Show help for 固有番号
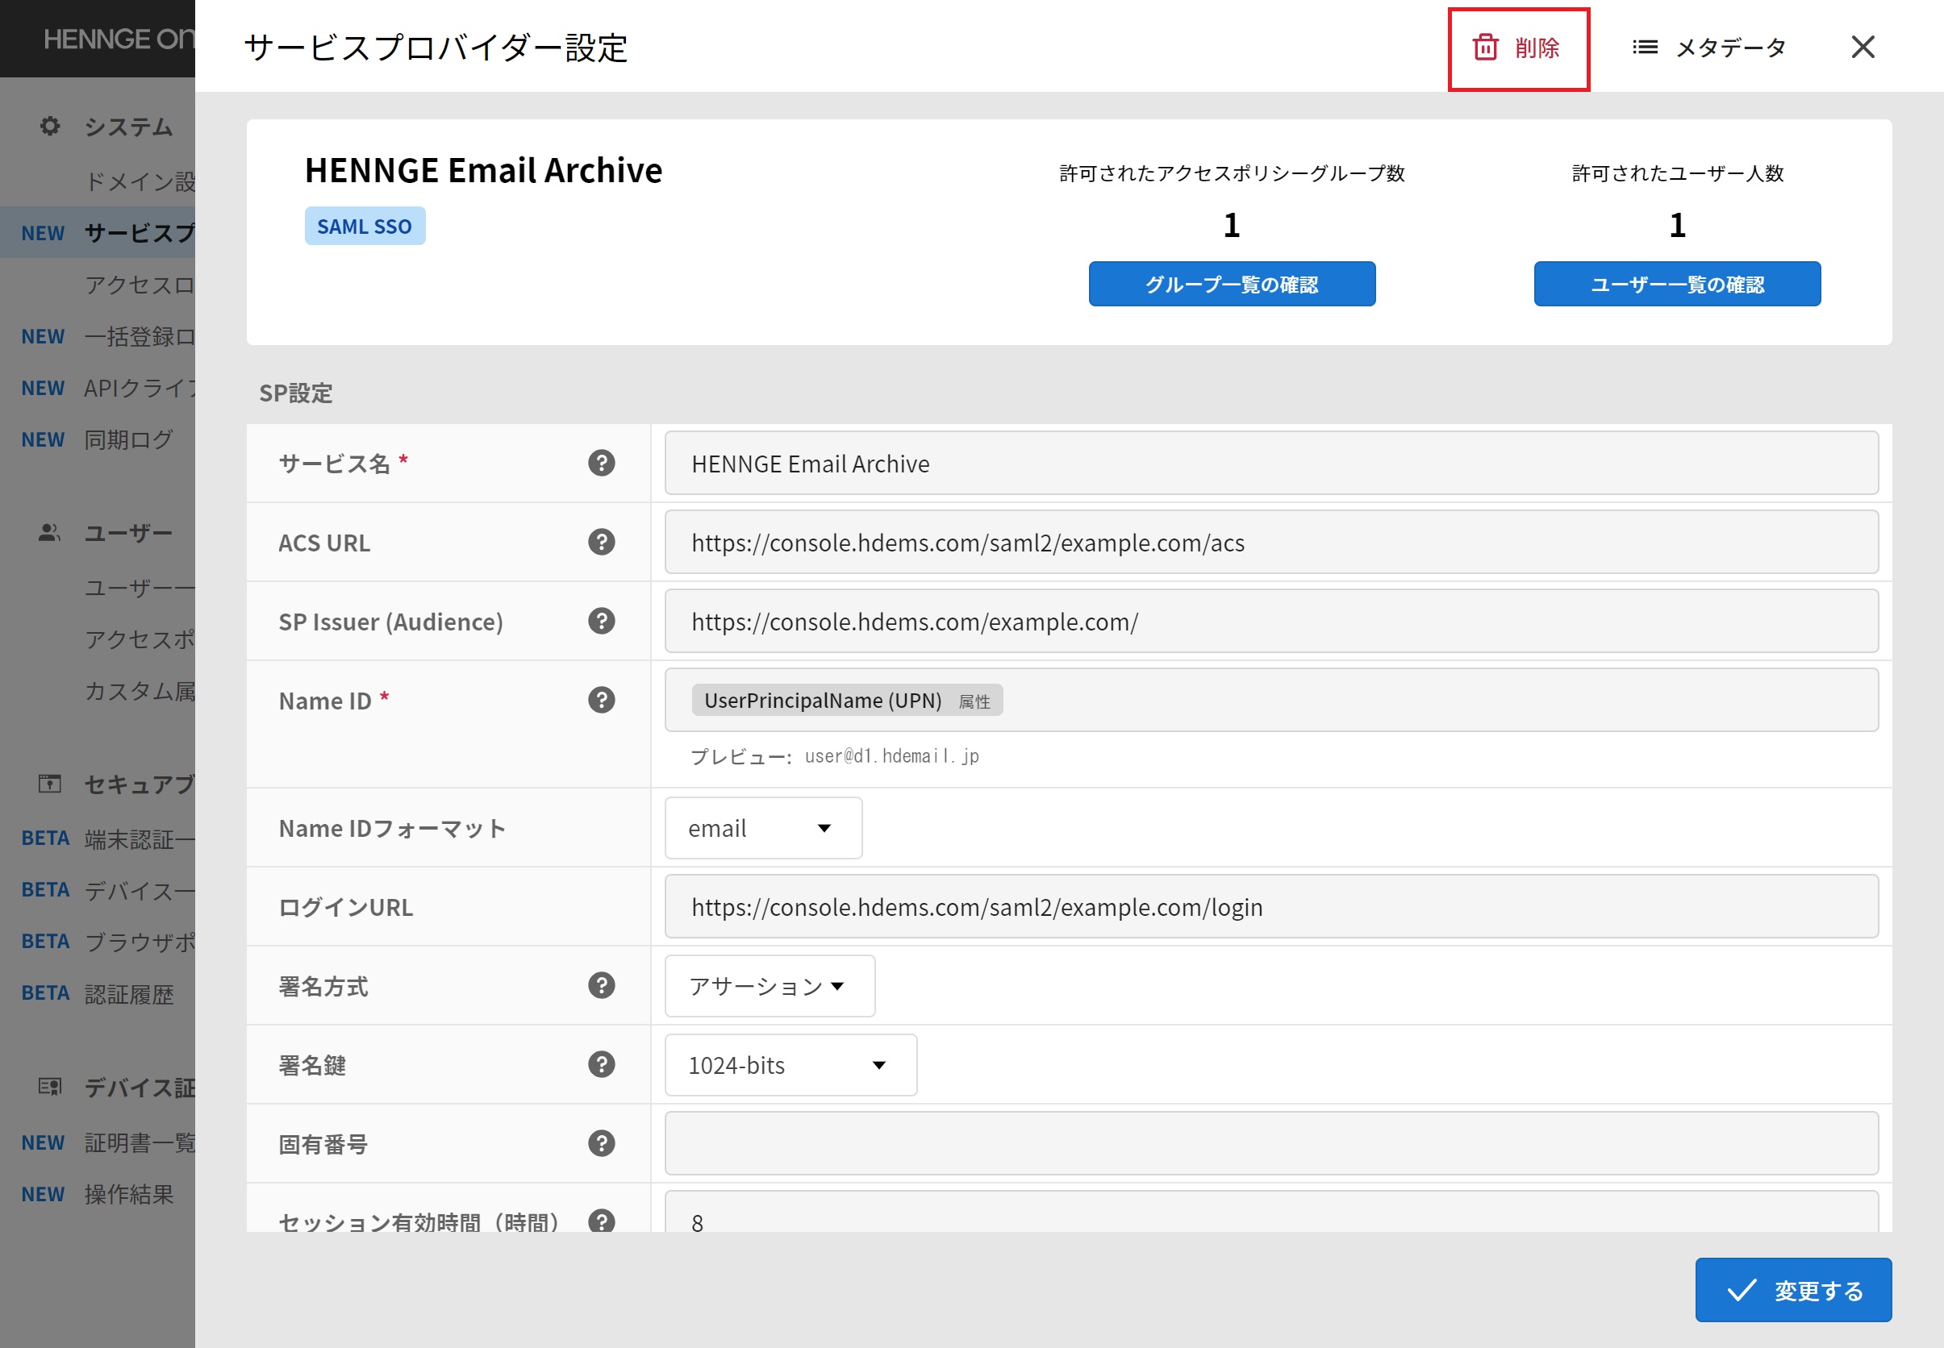 [x=602, y=1143]
